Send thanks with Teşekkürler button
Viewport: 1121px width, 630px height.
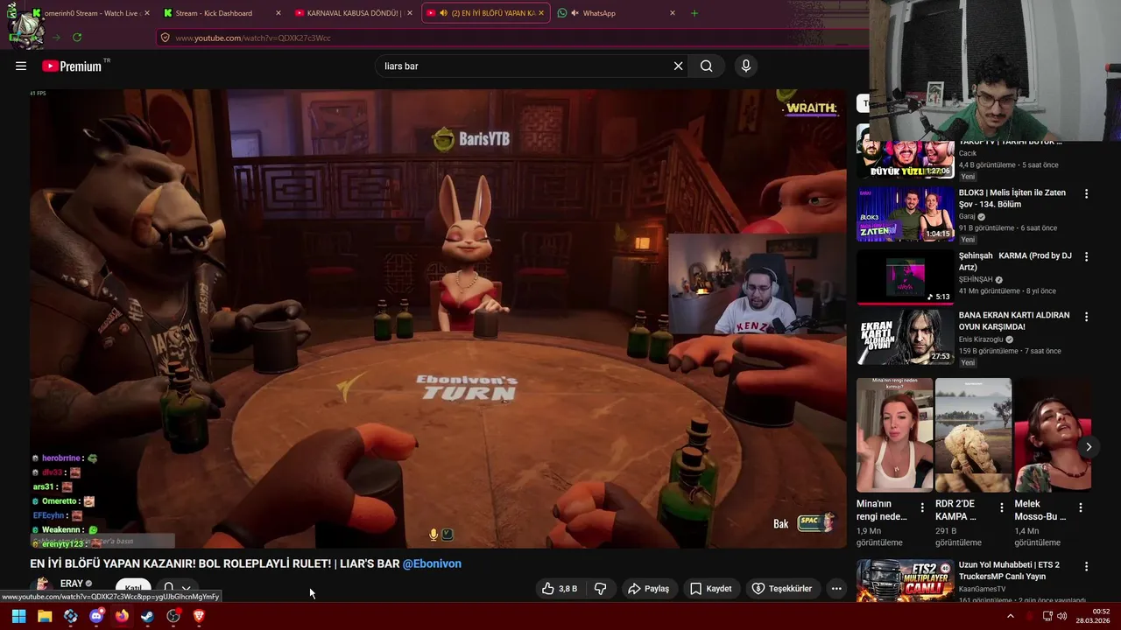pyautogui.click(x=782, y=589)
